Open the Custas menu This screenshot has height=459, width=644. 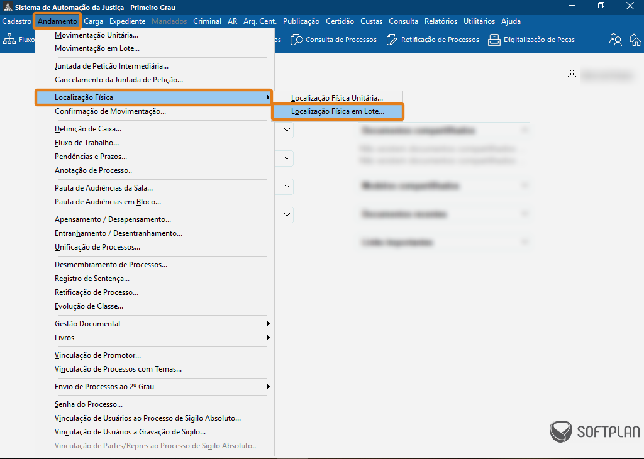pos(371,21)
